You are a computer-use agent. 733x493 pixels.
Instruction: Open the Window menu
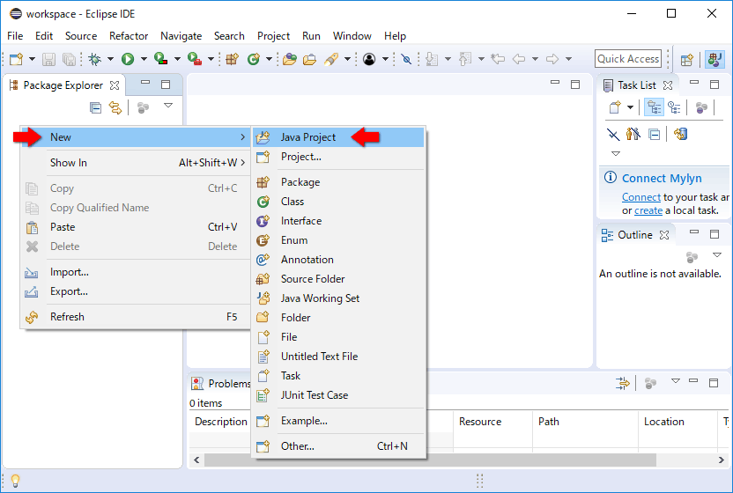pyautogui.click(x=352, y=36)
